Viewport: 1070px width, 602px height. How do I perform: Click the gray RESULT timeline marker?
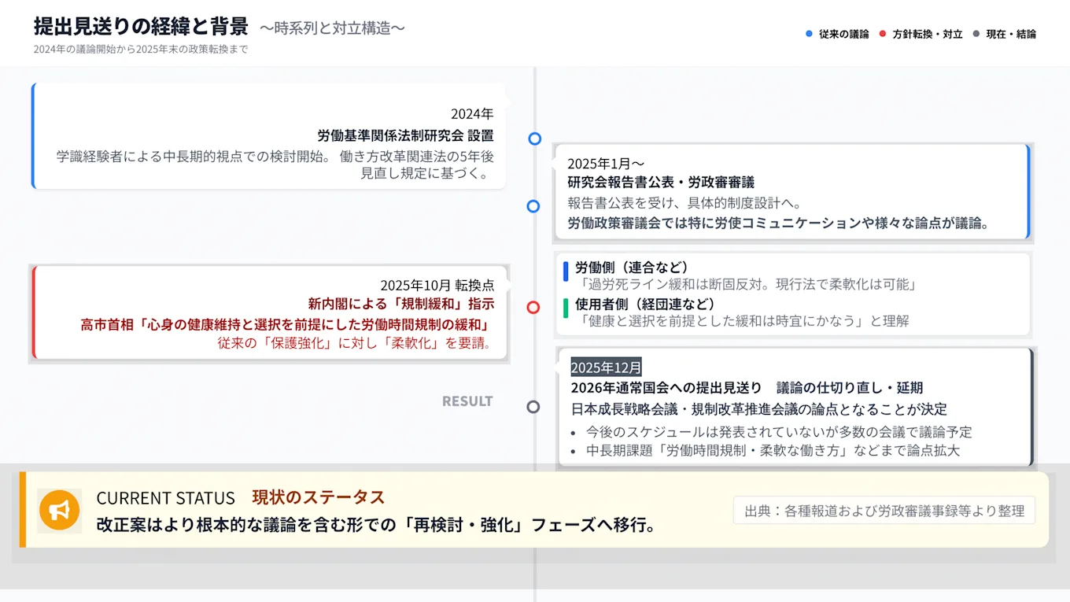[533, 408]
